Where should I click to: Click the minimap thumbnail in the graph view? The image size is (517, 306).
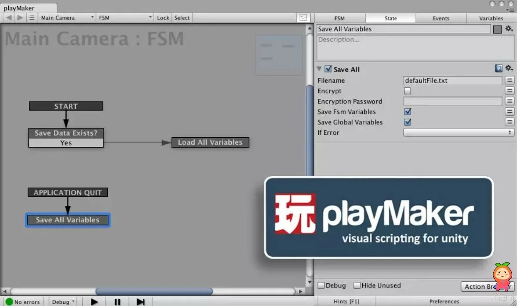click(x=279, y=55)
